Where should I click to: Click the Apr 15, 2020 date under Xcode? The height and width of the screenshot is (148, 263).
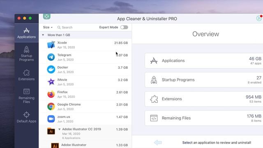coord(66,47)
